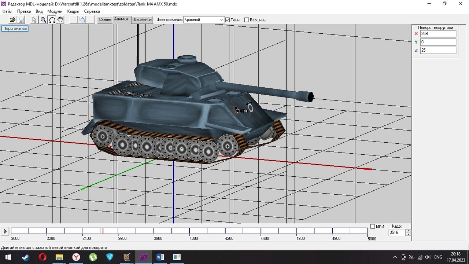Image resolution: width=469 pixels, height=264 pixels.
Task: Select the hand pan tool
Action: tap(60, 20)
